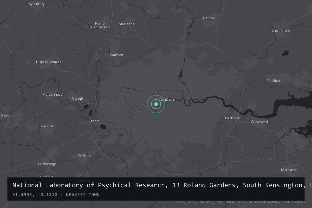Click the Maidenhead town label
312x208 pixels.
[x=53, y=95]
